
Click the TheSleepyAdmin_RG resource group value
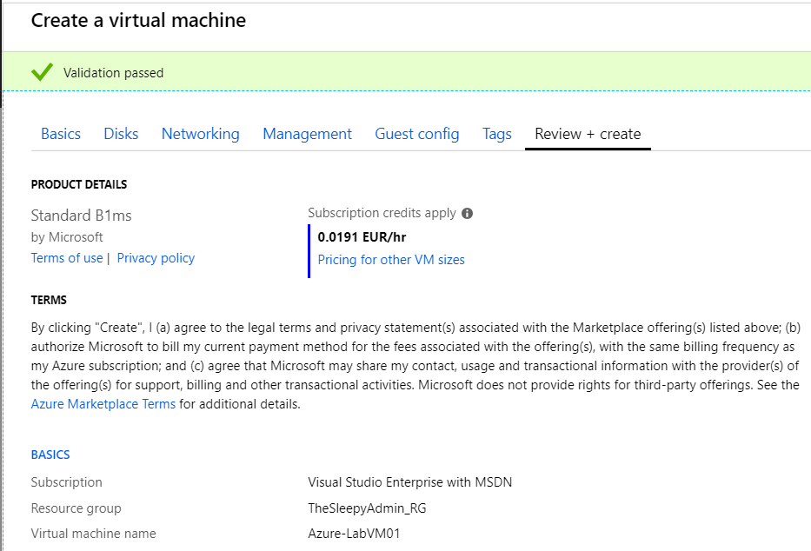coord(367,508)
